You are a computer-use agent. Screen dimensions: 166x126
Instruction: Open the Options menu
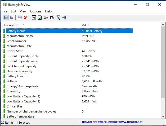(36, 11)
